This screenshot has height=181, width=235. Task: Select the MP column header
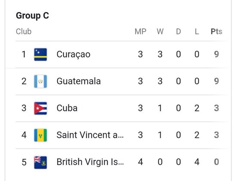coord(140,31)
